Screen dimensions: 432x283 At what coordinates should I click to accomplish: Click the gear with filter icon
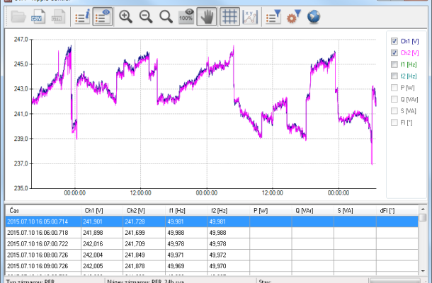tap(293, 16)
